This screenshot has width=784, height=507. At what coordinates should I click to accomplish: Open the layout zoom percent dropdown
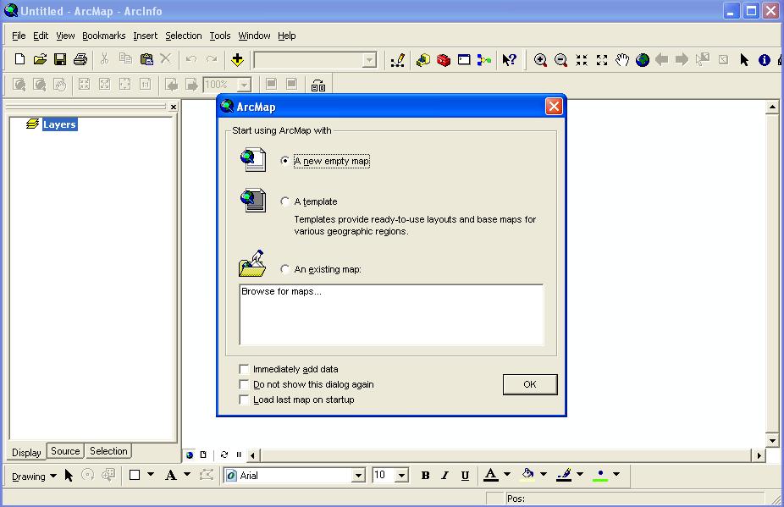[244, 85]
